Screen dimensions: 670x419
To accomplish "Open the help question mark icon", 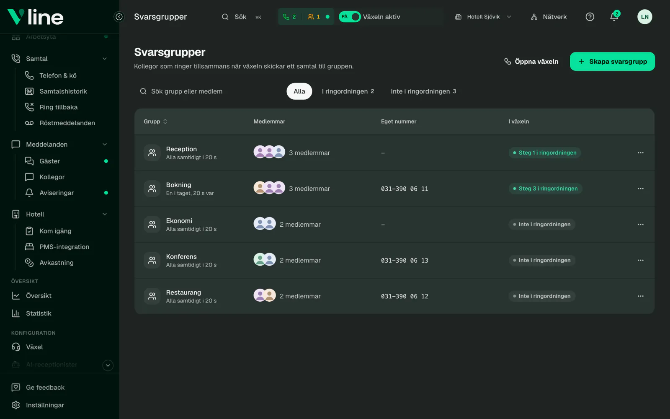I will (x=590, y=17).
